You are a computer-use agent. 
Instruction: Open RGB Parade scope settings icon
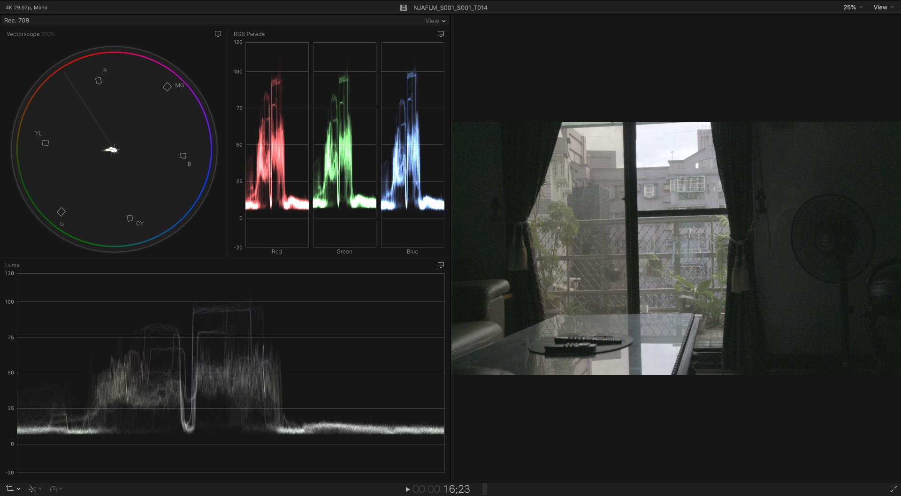coord(441,34)
